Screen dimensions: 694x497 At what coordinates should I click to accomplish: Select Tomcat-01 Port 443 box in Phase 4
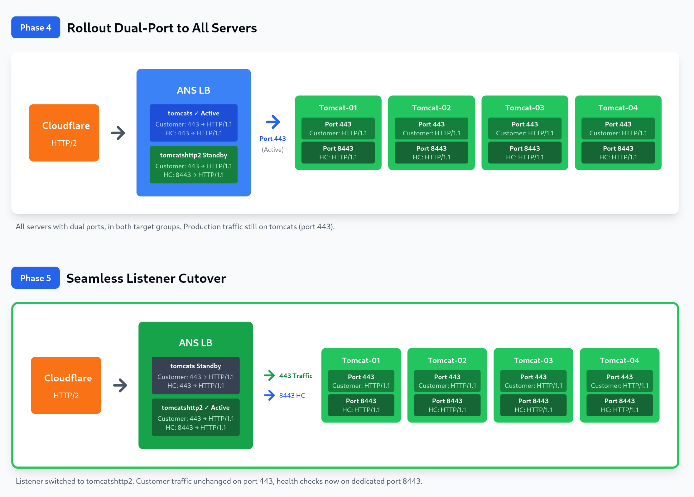338,128
